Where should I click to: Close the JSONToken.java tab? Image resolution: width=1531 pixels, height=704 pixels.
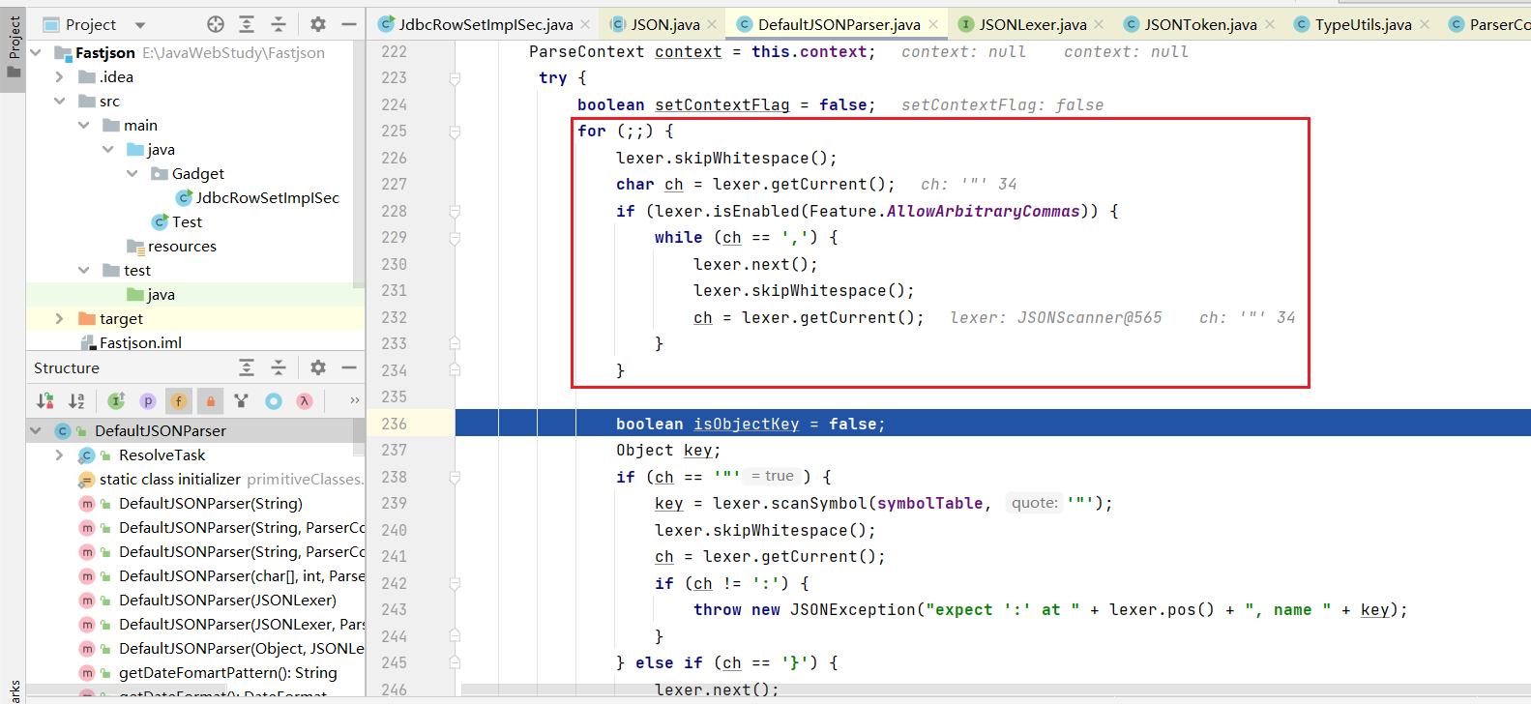point(1270,24)
